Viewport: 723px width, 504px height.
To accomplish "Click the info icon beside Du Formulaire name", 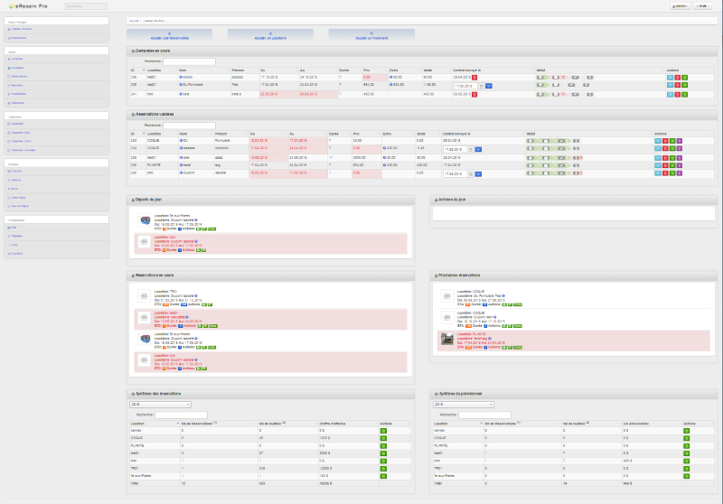I will pos(181,86).
